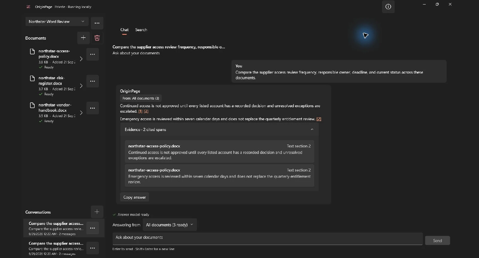Click the trash icon beside Documents

(x=97, y=38)
